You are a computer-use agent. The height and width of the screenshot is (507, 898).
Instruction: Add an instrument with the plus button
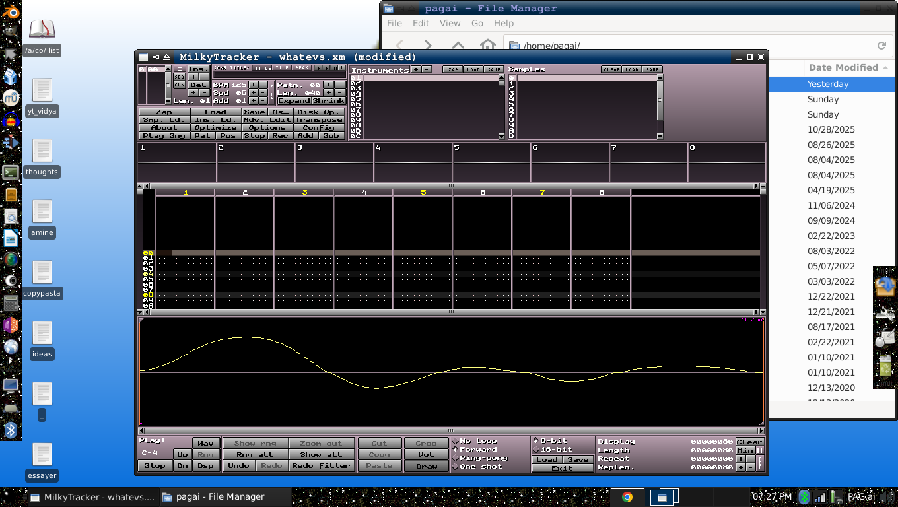(x=415, y=69)
